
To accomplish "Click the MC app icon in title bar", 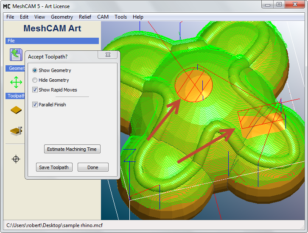I will pyautogui.click(x=7, y=6).
